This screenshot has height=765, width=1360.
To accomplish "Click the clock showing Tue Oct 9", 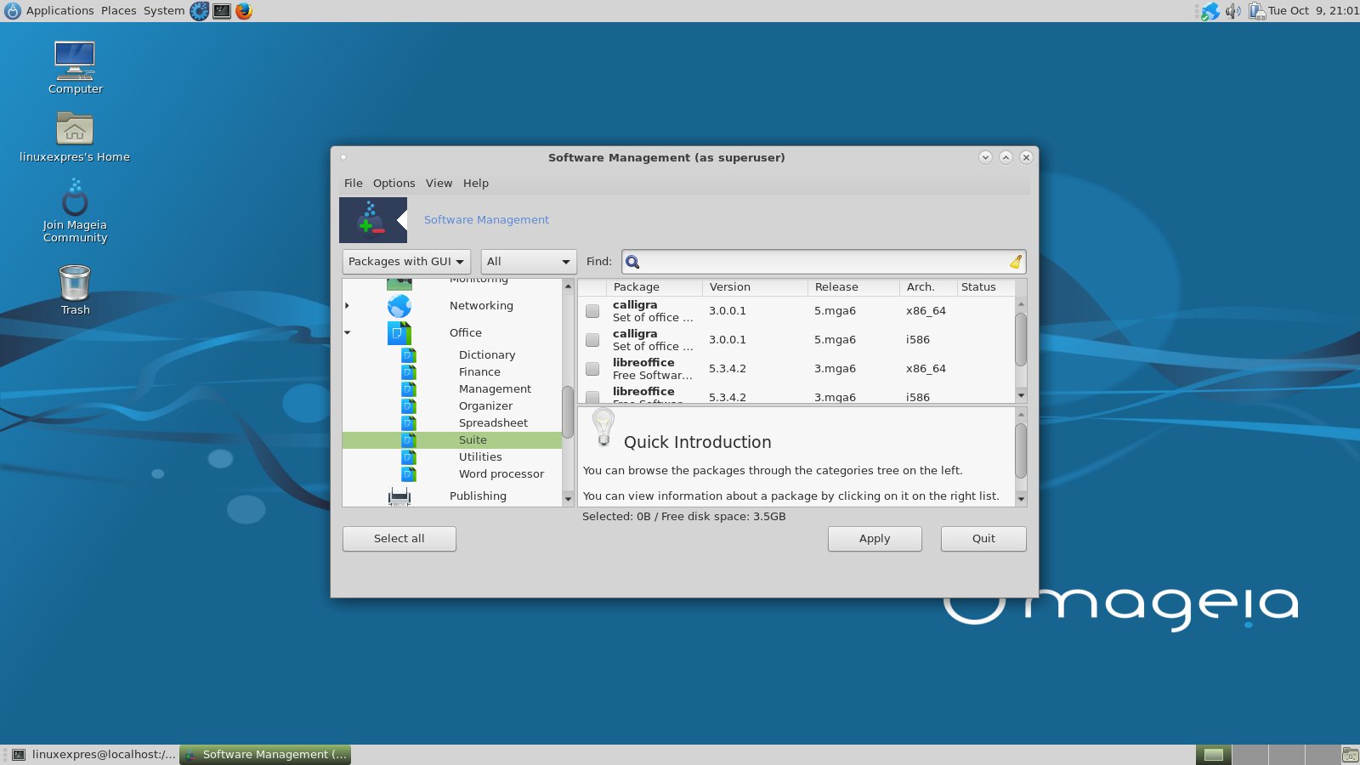I will (x=1313, y=11).
